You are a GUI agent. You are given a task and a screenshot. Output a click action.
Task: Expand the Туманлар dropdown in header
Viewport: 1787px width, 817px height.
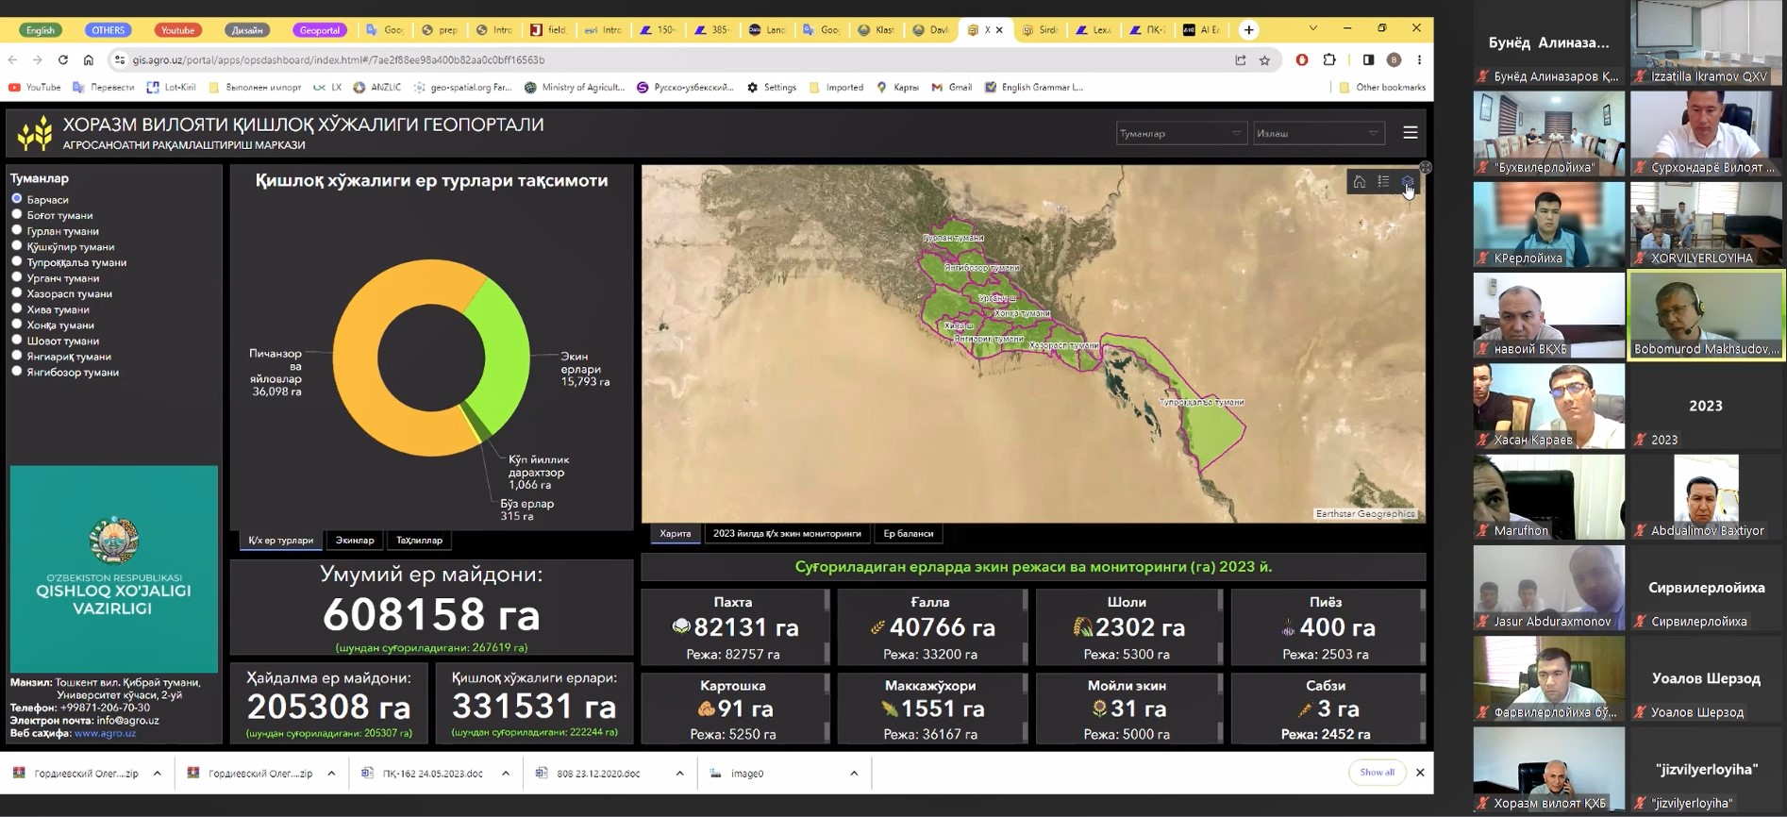1179,134
